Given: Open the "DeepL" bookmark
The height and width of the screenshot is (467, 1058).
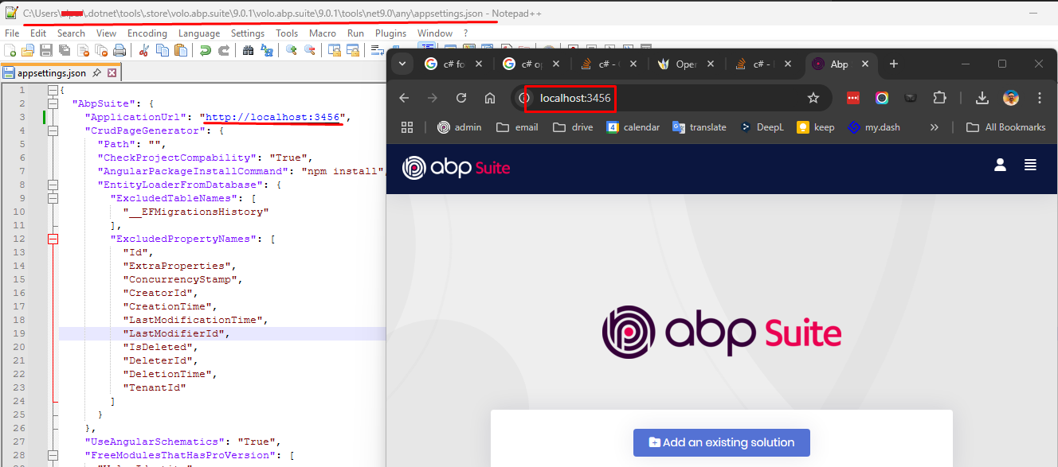Looking at the screenshot, I should coord(762,127).
